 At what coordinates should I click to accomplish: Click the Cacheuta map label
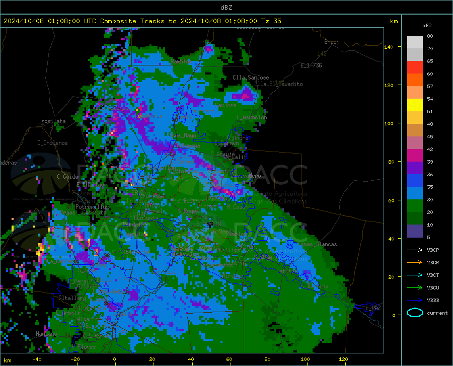(x=94, y=212)
